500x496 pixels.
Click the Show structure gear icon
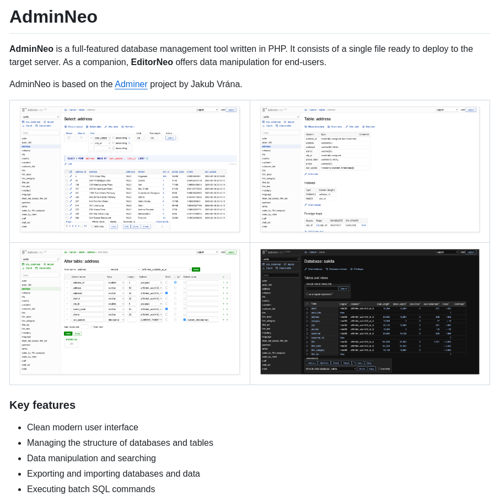click(66, 126)
